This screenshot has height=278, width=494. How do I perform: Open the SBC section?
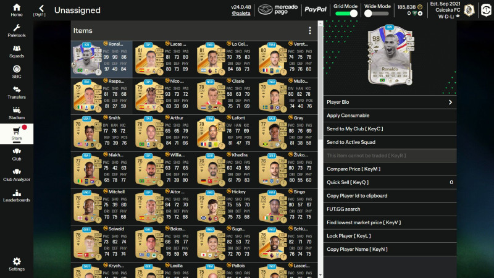tap(17, 72)
